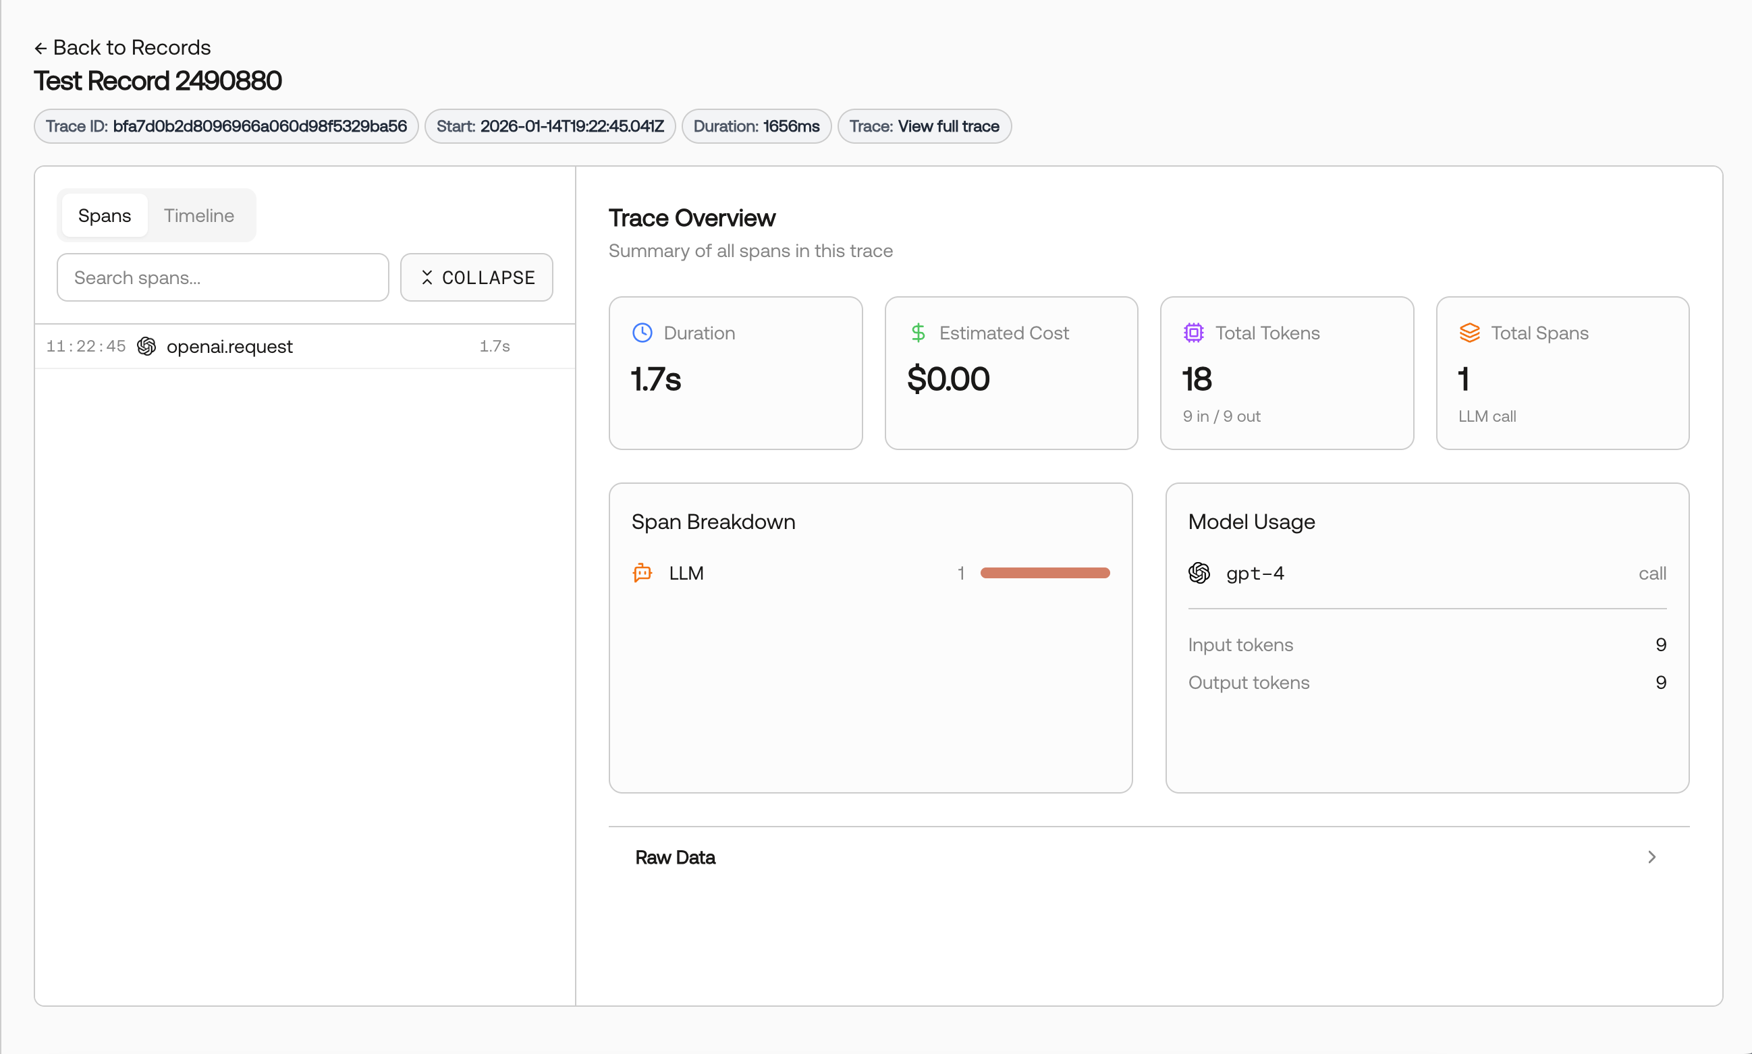Switch to the Timeline tab
Image resolution: width=1752 pixels, height=1054 pixels.
(199, 215)
